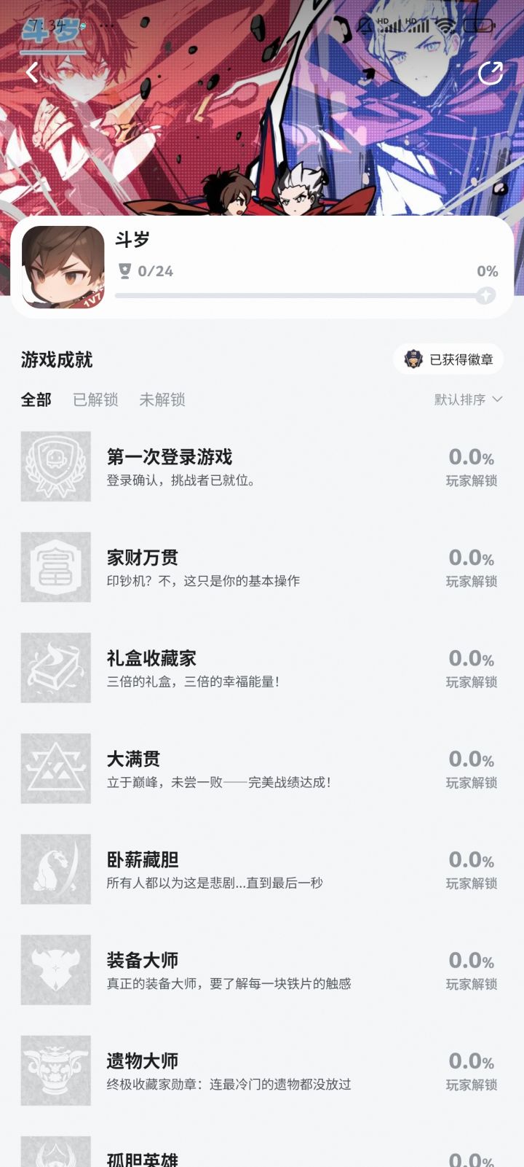Open the 默认排序 sort dropdown
This screenshot has height=1167, width=524.
point(468,399)
